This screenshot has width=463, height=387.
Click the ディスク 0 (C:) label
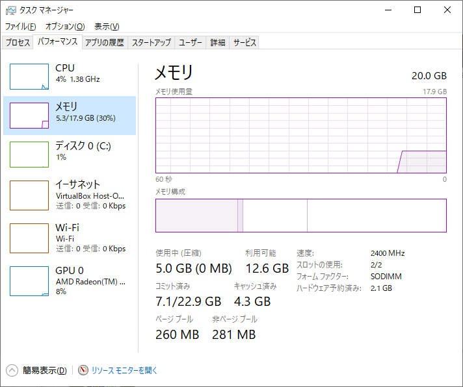83,146
